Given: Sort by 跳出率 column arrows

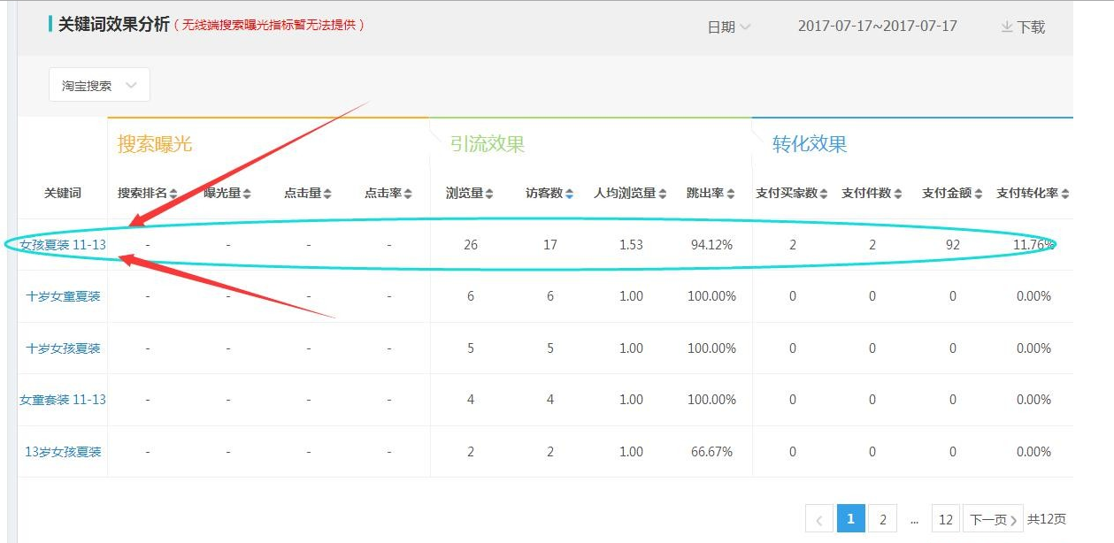Looking at the screenshot, I should coord(730,194).
